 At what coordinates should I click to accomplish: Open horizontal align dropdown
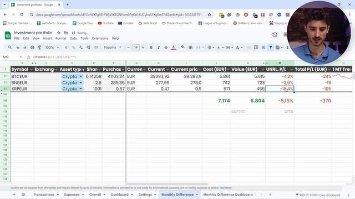(x=211, y=48)
